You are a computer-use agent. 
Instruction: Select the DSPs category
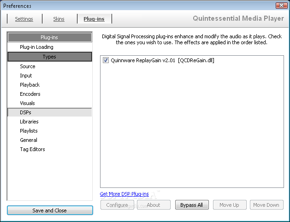50,112
